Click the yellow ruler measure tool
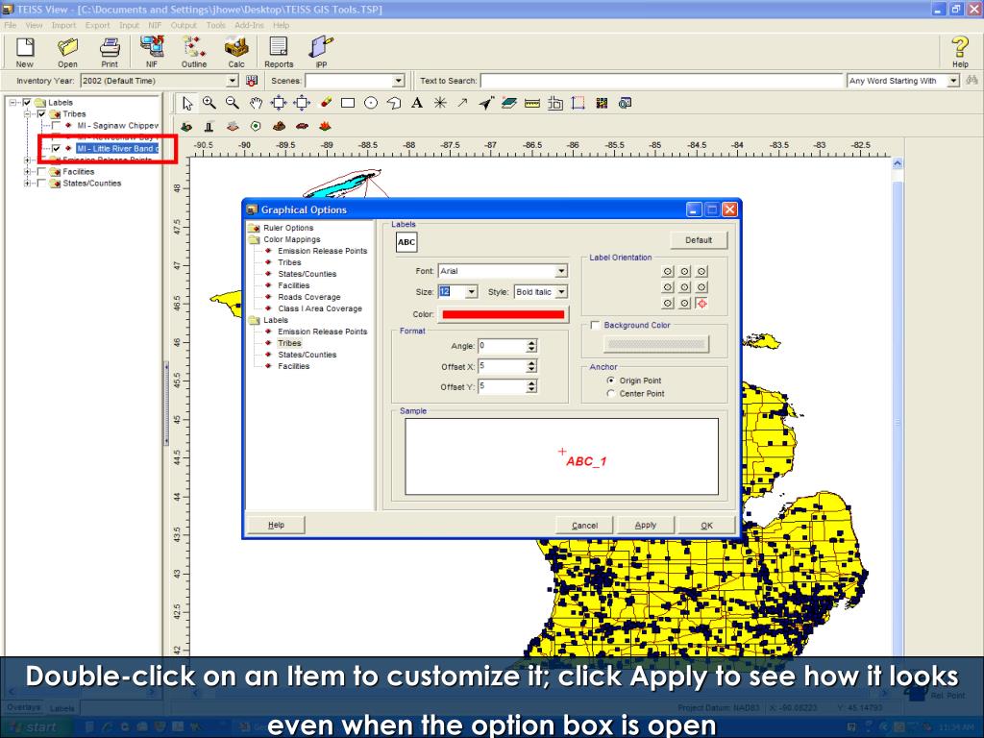This screenshot has height=738, width=984. pos(532,104)
